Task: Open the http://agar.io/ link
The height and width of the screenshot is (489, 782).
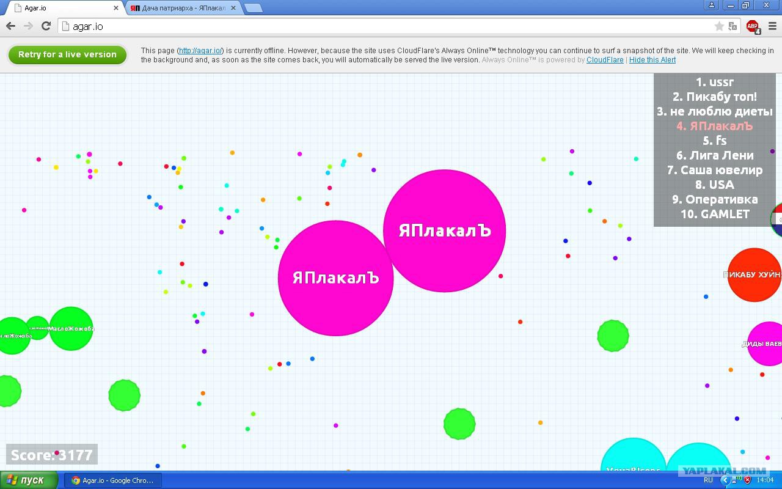Action: pos(201,51)
